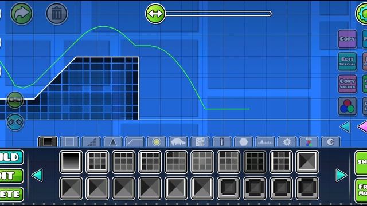Switch to Build mode

[11, 157]
